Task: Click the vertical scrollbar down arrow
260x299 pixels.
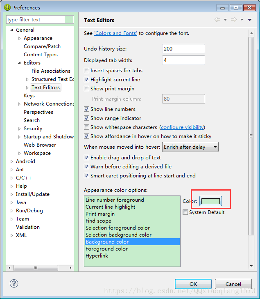Action: click(x=251, y=266)
